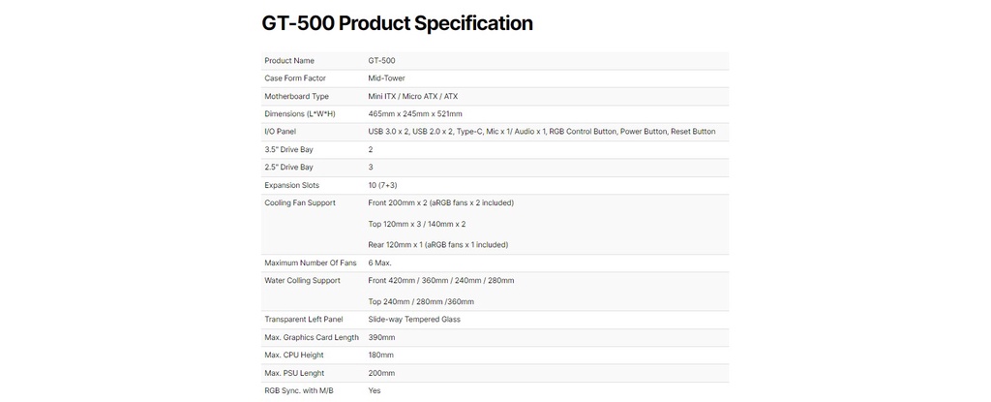Select the Mini ITX / Micro ATX / ATX text
The width and height of the screenshot is (991, 402).
pos(412,97)
